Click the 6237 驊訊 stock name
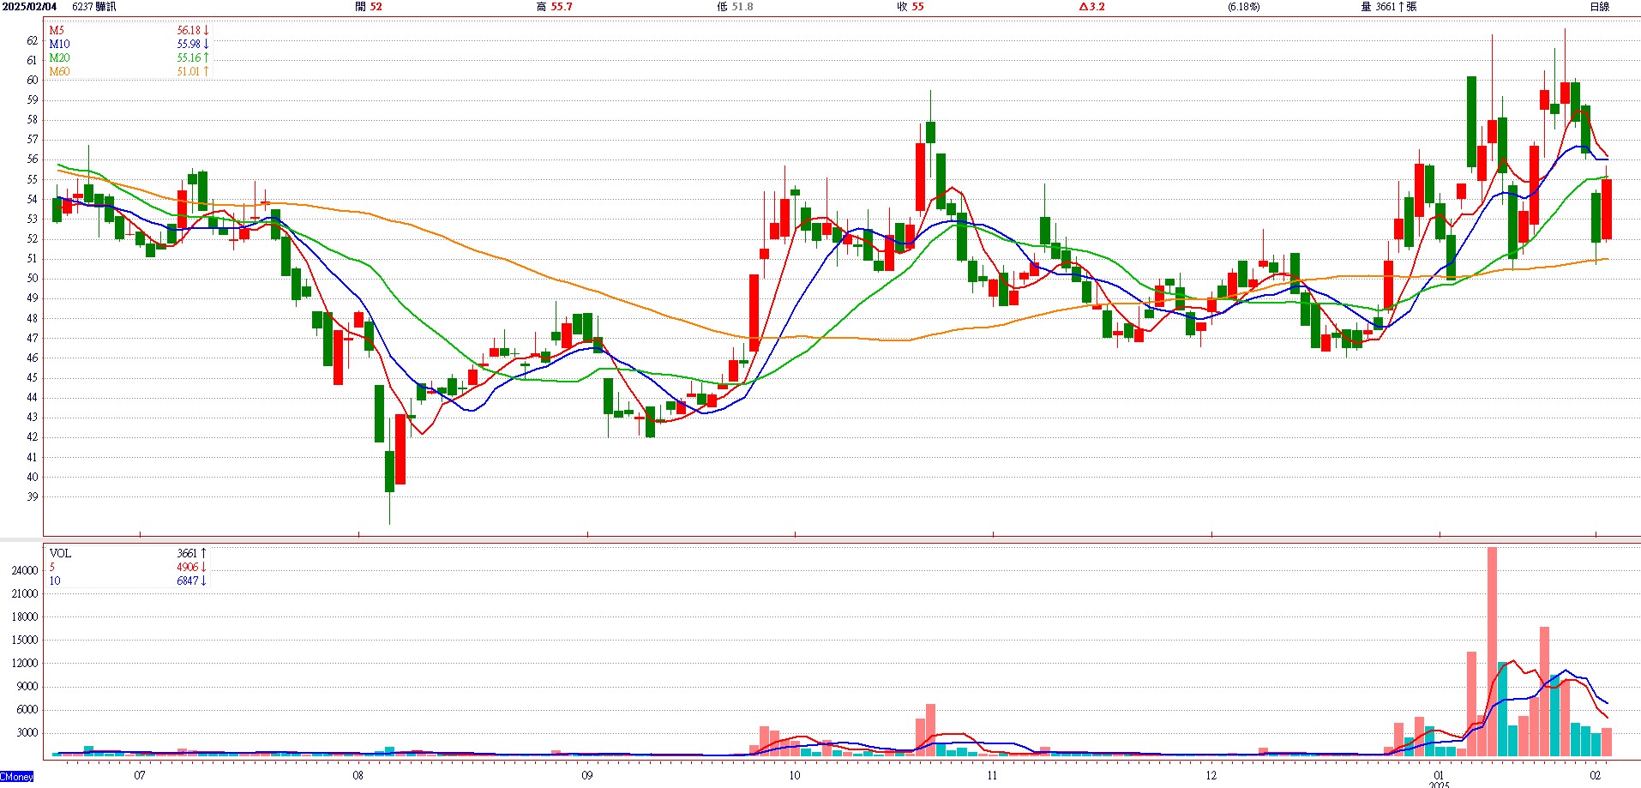This screenshot has height=788, width=1641. point(94,7)
